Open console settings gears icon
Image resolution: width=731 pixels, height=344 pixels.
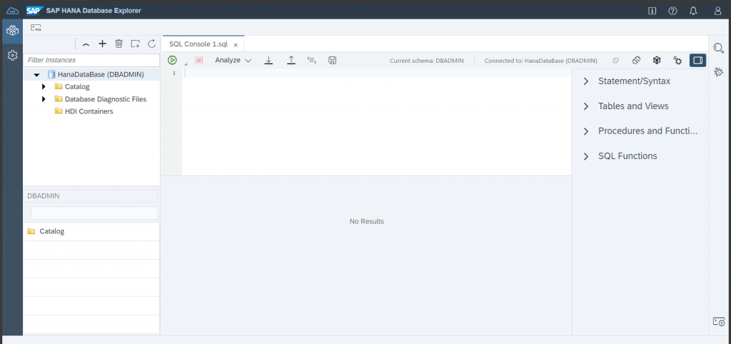677,60
